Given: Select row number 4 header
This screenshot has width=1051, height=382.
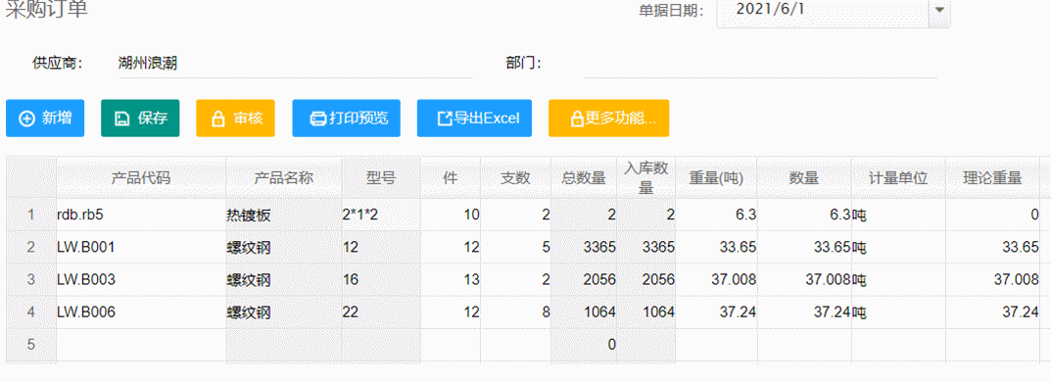Looking at the screenshot, I should tap(30, 311).
